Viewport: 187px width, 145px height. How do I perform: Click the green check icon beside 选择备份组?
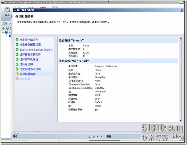tap(17, 64)
